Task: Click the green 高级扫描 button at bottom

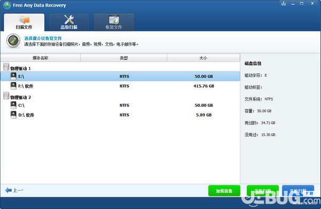Action: [x=263, y=191]
